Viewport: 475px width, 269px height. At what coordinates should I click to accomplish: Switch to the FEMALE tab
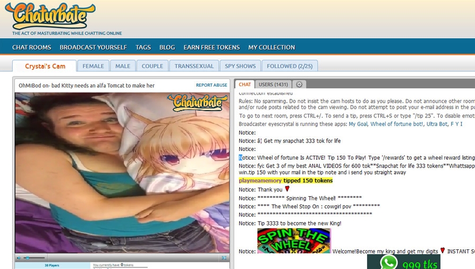tap(93, 66)
